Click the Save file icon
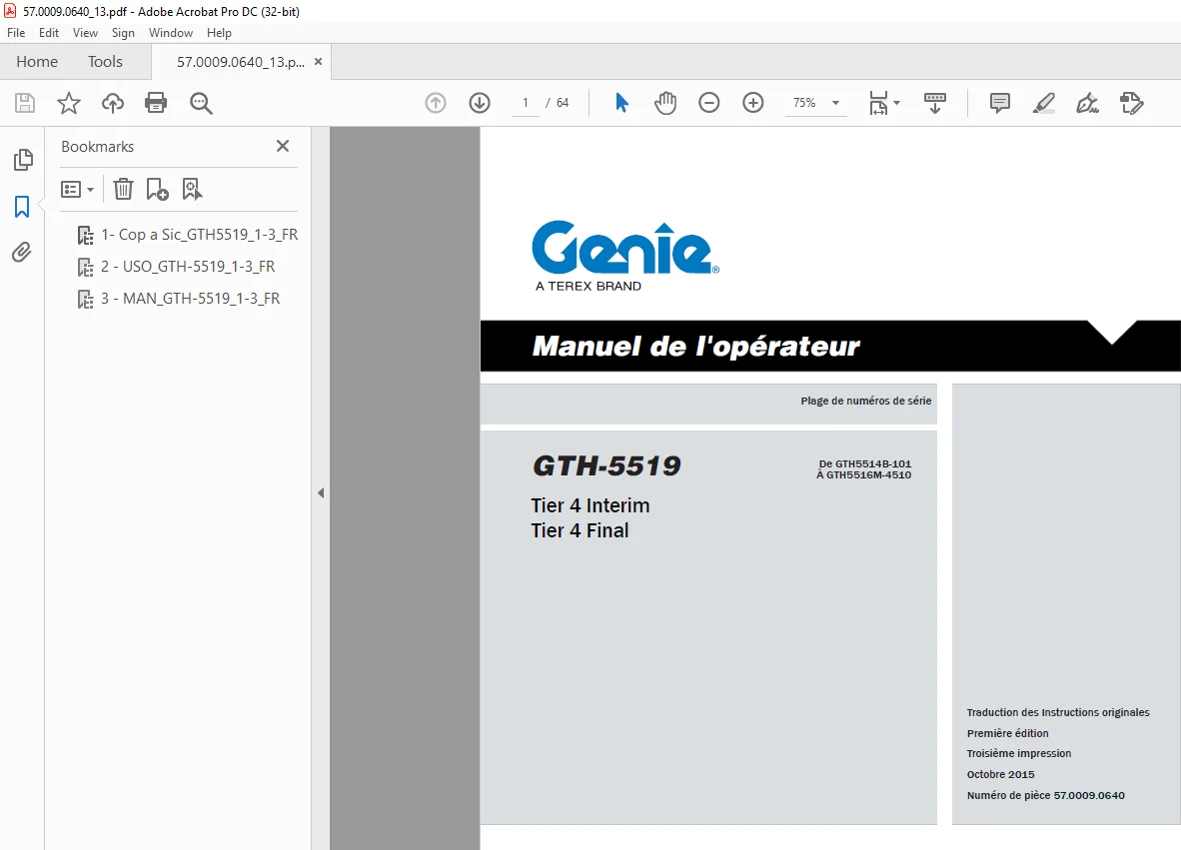This screenshot has width=1181, height=850. tap(25, 103)
